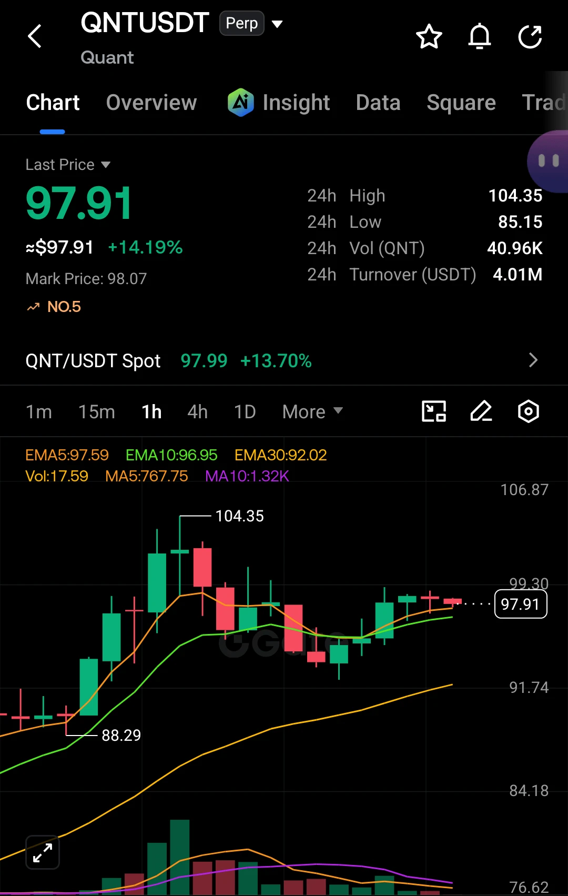Select the 15m timeframe
This screenshot has width=568, height=896.
tap(97, 411)
